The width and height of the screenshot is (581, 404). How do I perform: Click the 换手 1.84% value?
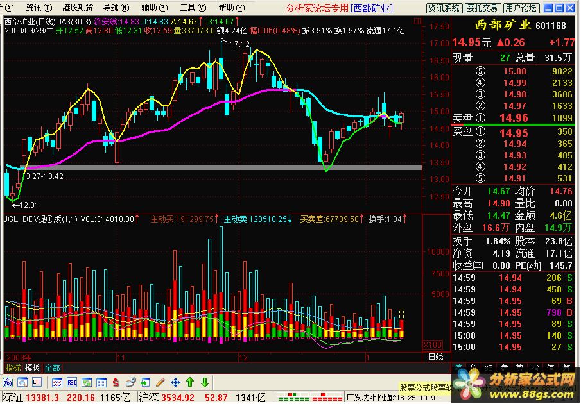coord(498,241)
